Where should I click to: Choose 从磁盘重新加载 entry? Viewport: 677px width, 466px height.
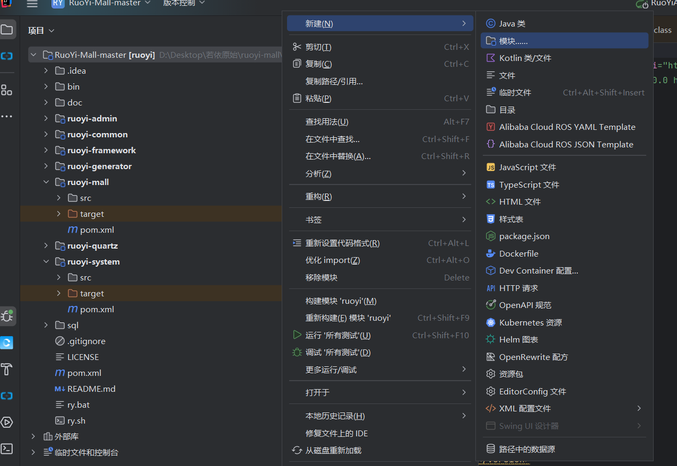(380, 451)
